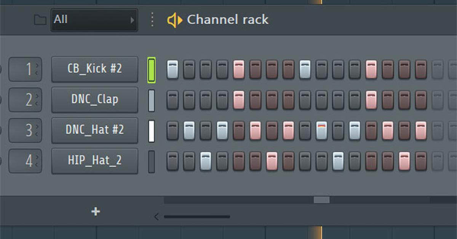Click mixer track number 3 for DNC_Hat #2
Screen dimensions: 457x239
pos(25,130)
